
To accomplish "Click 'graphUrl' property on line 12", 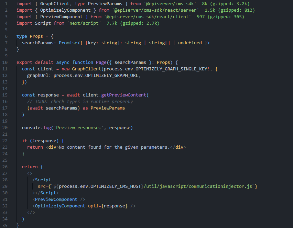I will 37,76.
